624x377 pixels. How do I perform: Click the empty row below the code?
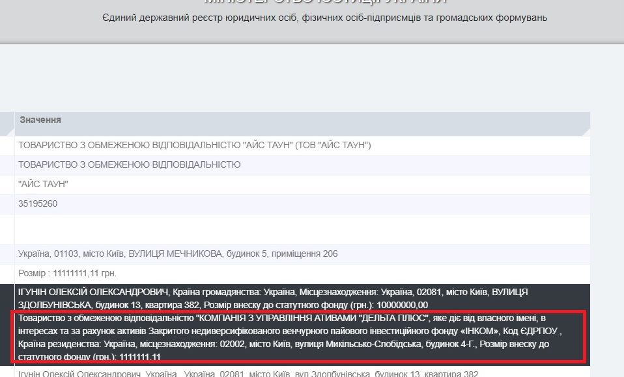[x=302, y=229]
